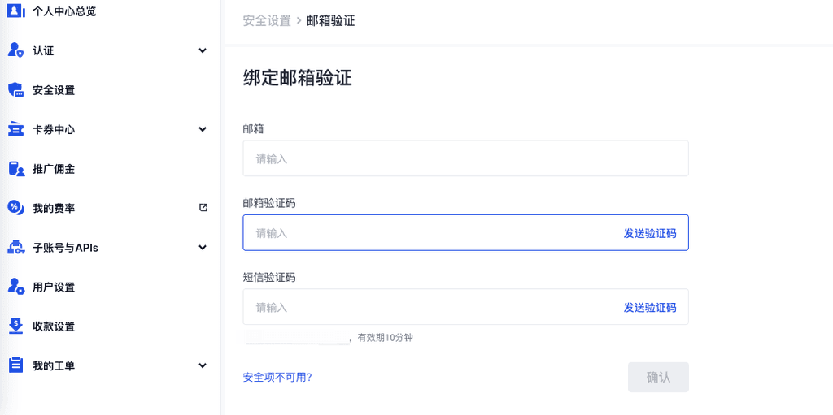Screen dimensions: 833x415
Task: Go to 安全设置 breadcrumb link
Action: pyautogui.click(x=267, y=20)
